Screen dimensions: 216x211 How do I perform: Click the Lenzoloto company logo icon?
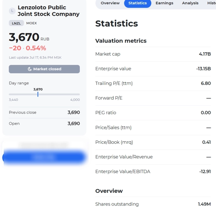[x=12, y=11]
